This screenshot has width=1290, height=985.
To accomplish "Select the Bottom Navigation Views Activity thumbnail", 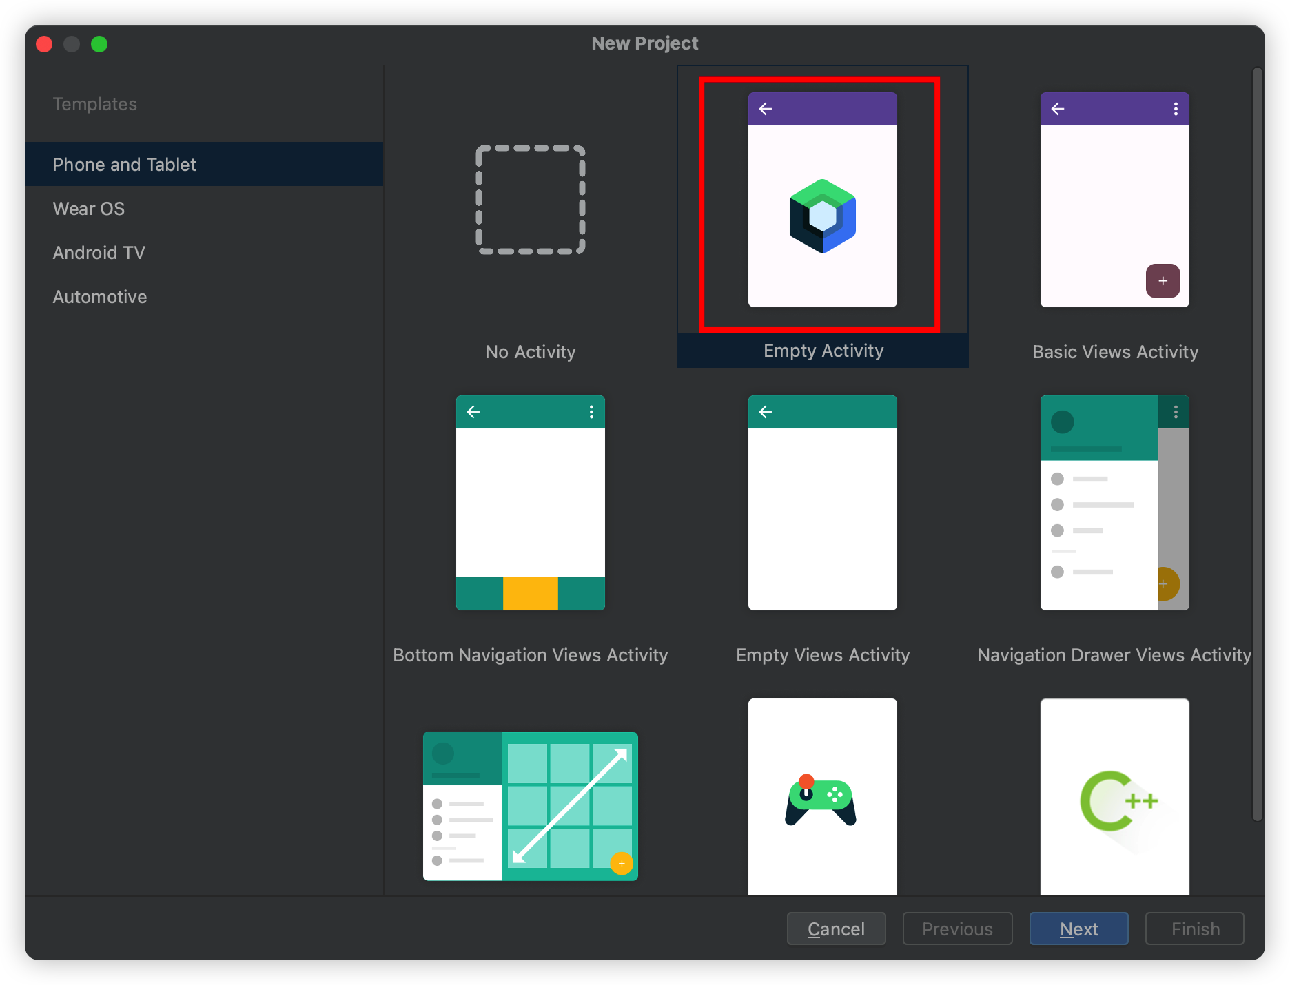I will point(531,503).
